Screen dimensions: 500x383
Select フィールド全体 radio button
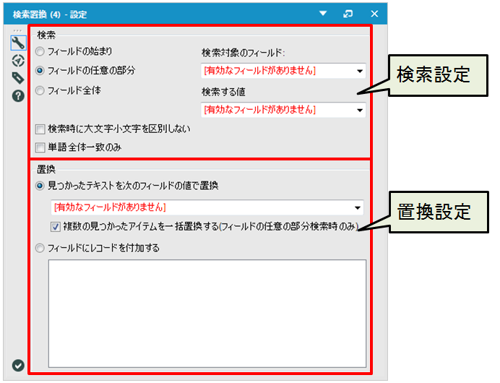[x=40, y=90]
